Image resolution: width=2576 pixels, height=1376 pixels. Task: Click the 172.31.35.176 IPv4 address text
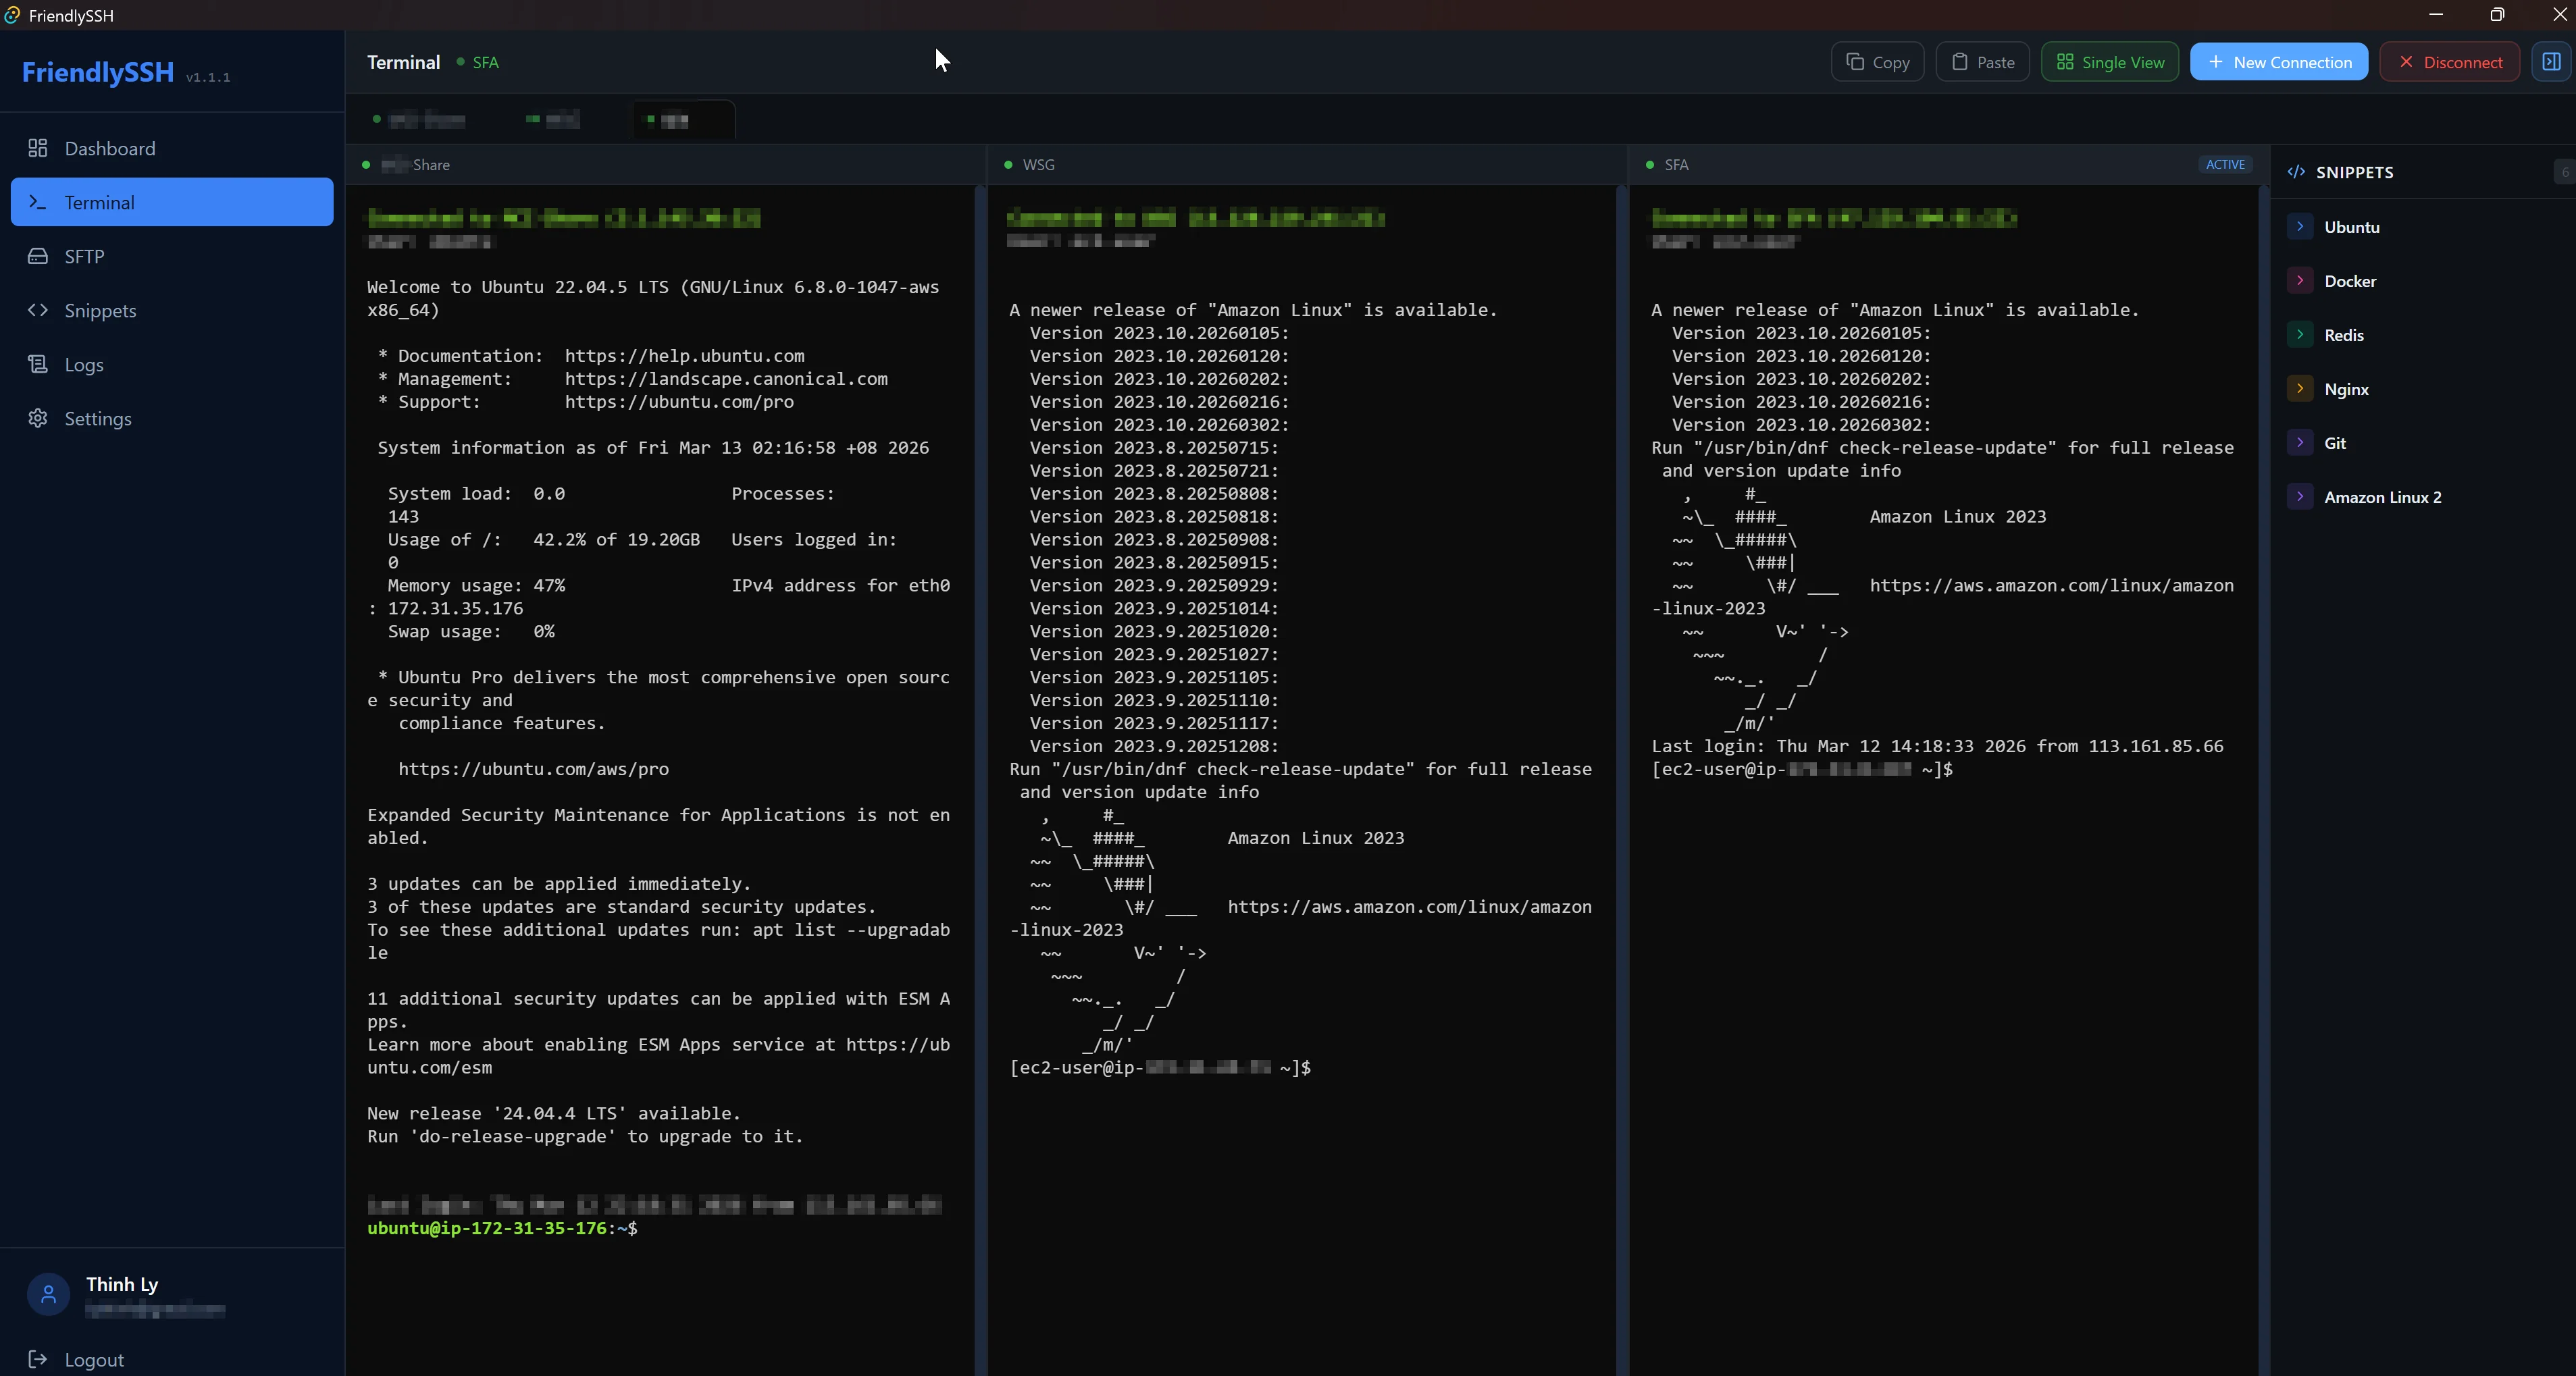455,608
